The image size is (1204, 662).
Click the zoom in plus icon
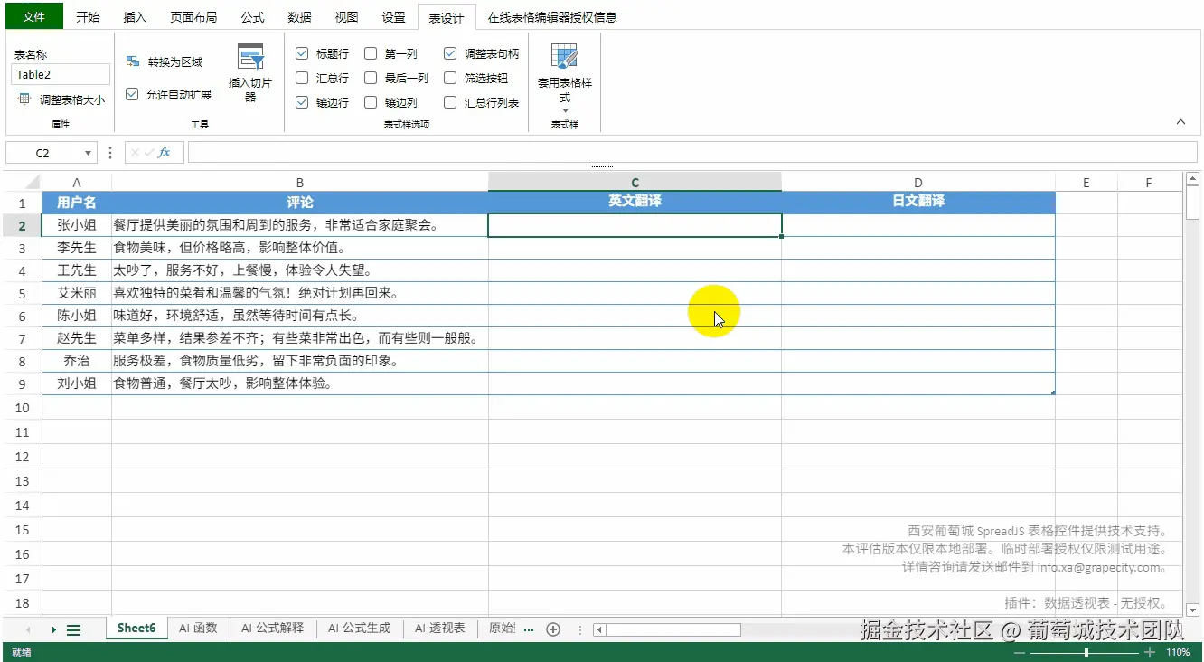pyautogui.click(x=1149, y=652)
